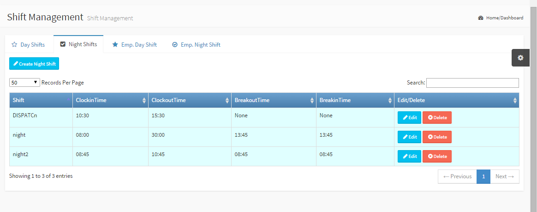Switch to the Day Shifts tab

[29, 45]
